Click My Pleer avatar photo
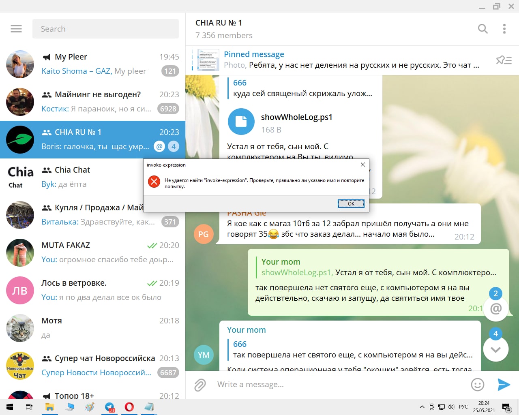The width and height of the screenshot is (519, 415). [20, 64]
